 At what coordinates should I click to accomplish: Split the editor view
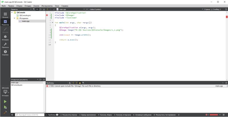click(226, 9)
